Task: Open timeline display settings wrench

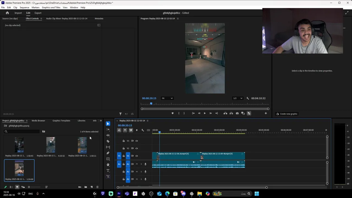Action: pos(142,130)
